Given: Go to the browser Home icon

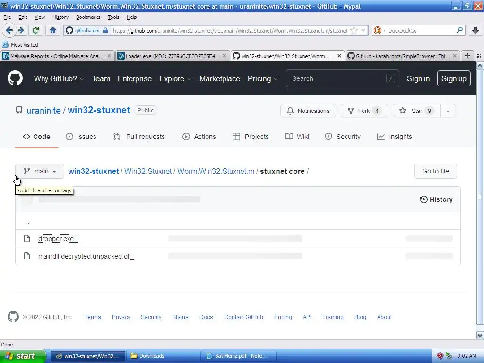Looking at the screenshot, I should (53, 30).
